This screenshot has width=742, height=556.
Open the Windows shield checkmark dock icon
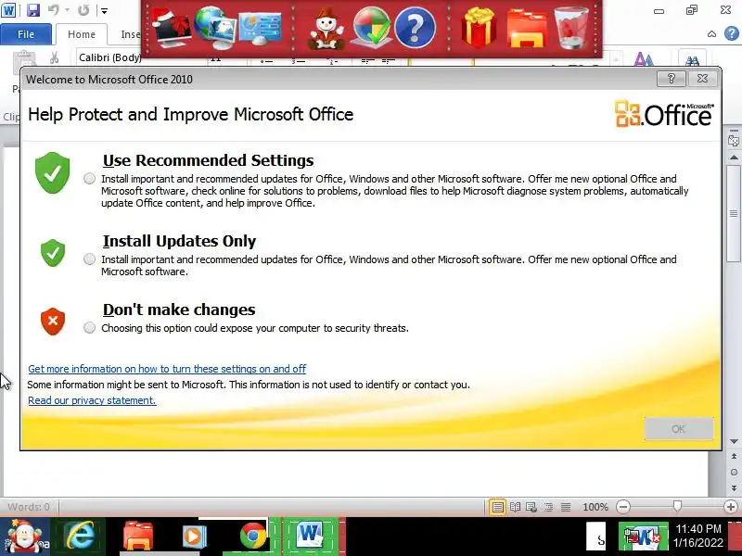coord(372,28)
